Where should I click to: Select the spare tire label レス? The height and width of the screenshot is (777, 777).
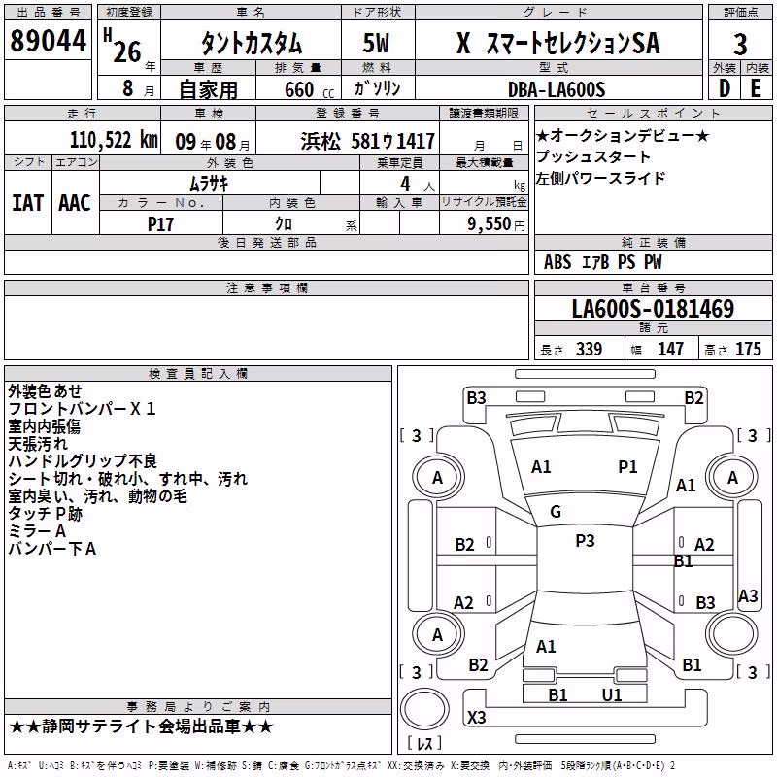[424, 743]
